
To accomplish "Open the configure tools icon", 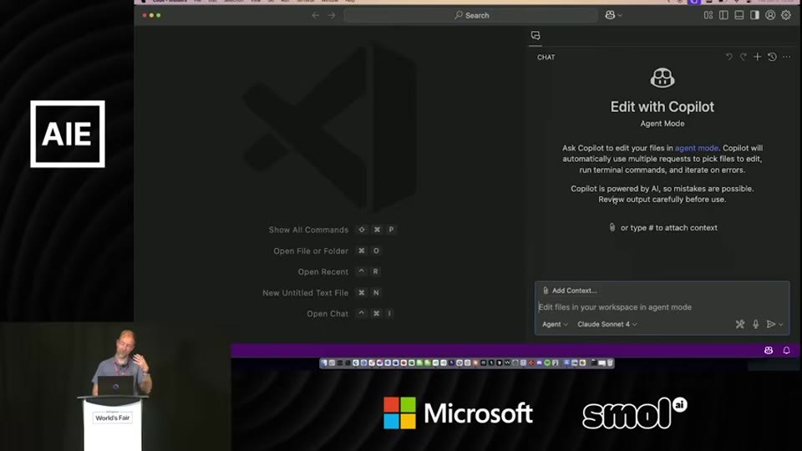I will click(x=740, y=324).
